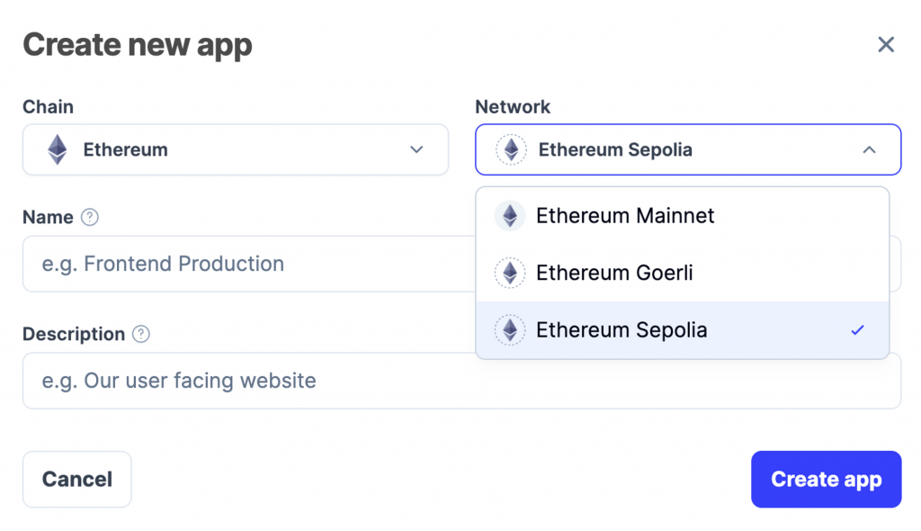Show help tooltip for Name field
921x531 pixels.
(x=89, y=217)
